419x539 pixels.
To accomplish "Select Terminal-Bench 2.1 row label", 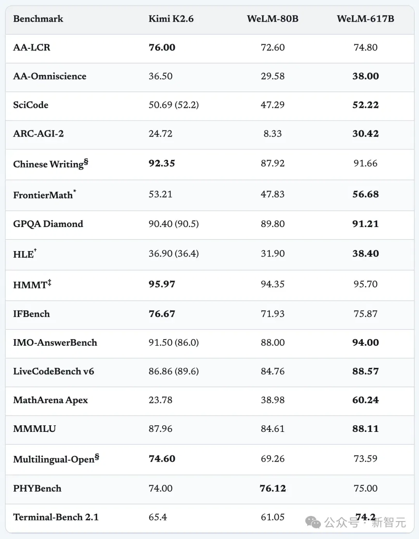I will click(x=56, y=517).
